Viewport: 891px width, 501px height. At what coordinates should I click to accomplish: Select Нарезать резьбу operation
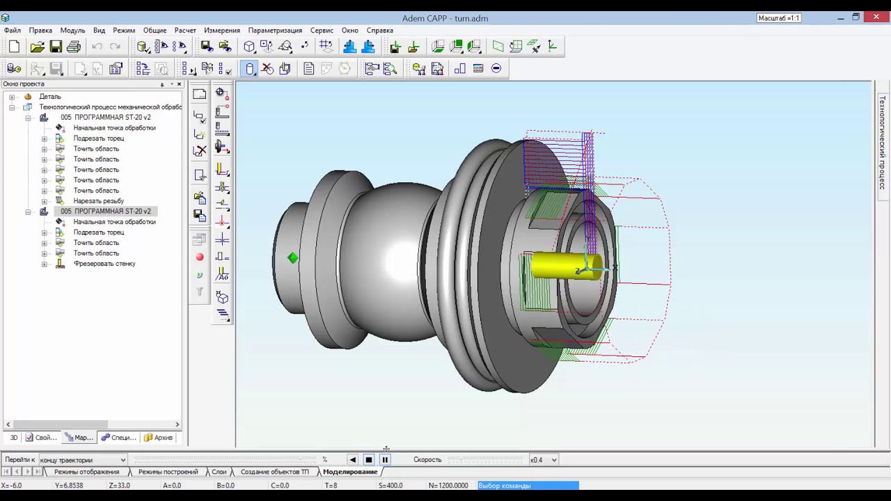[x=99, y=201]
